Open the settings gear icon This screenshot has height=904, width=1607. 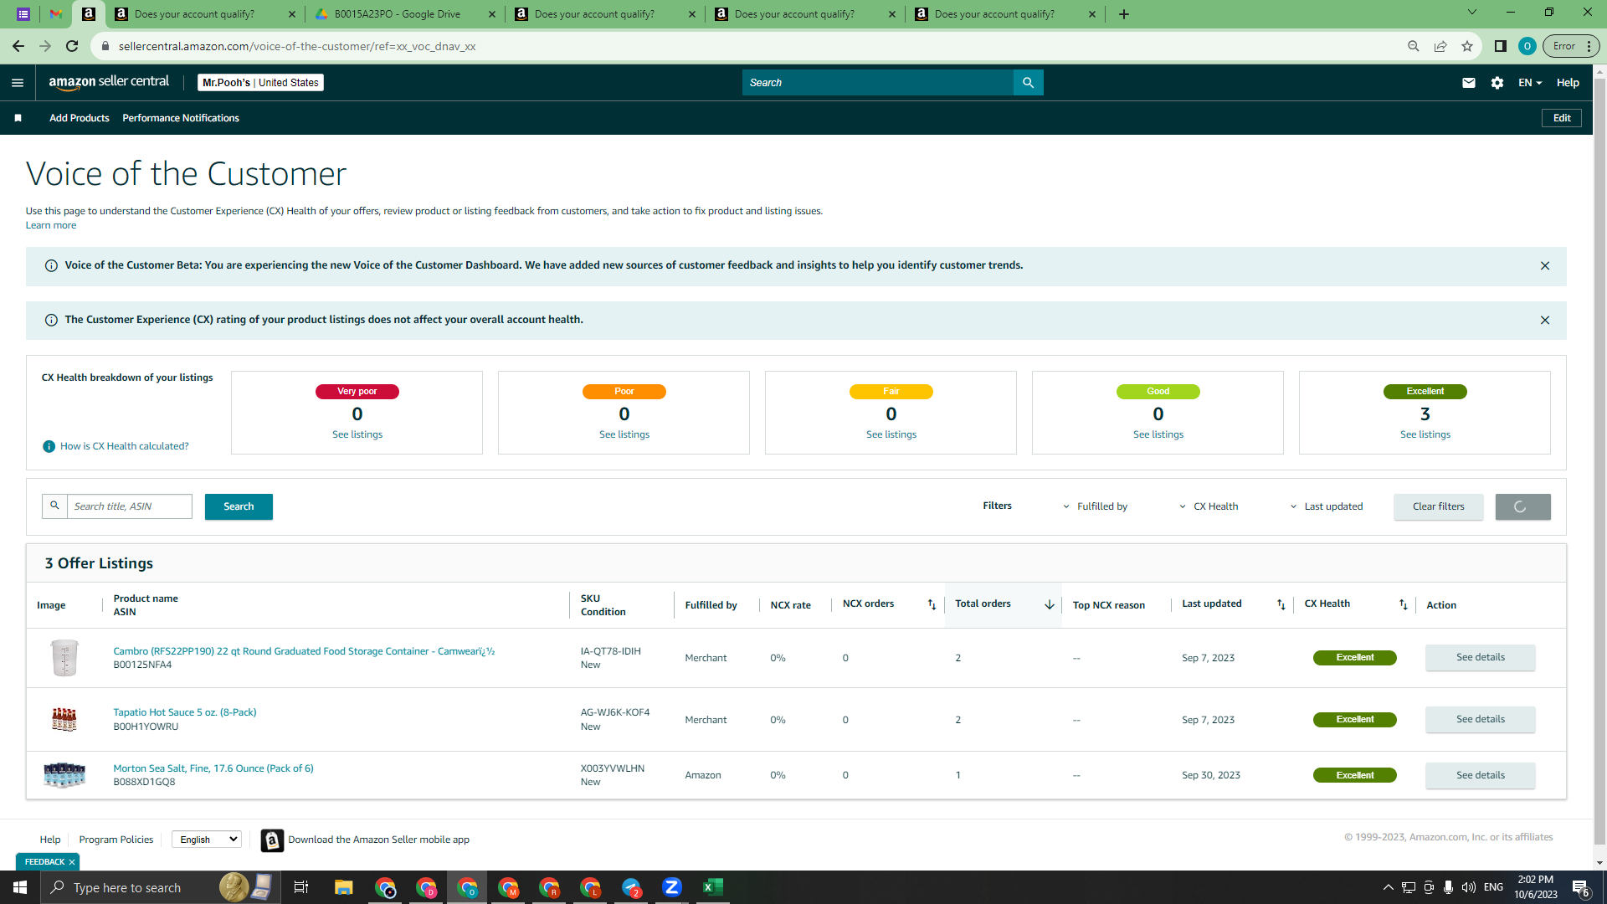[x=1497, y=83]
